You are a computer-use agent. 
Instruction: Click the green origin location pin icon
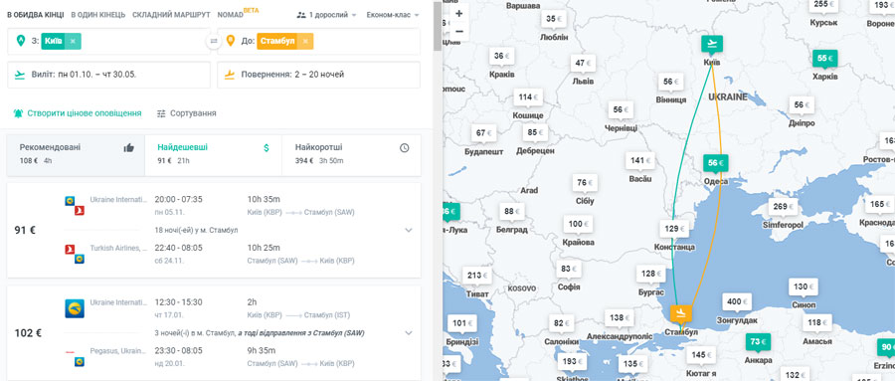tap(21, 41)
